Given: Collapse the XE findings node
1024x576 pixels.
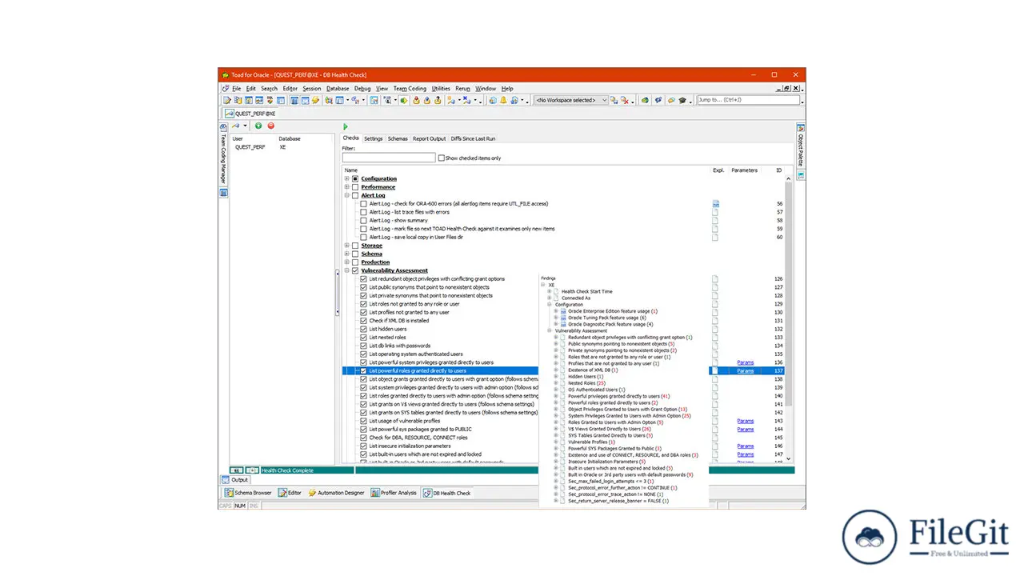Looking at the screenshot, I should pyautogui.click(x=543, y=285).
